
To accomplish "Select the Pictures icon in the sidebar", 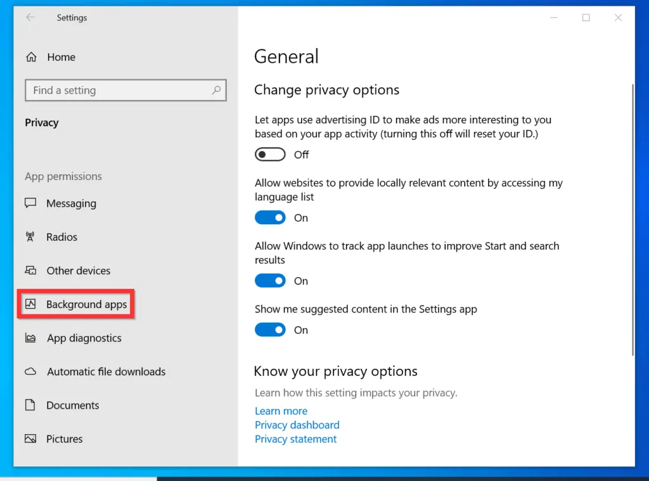I will (x=30, y=439).
